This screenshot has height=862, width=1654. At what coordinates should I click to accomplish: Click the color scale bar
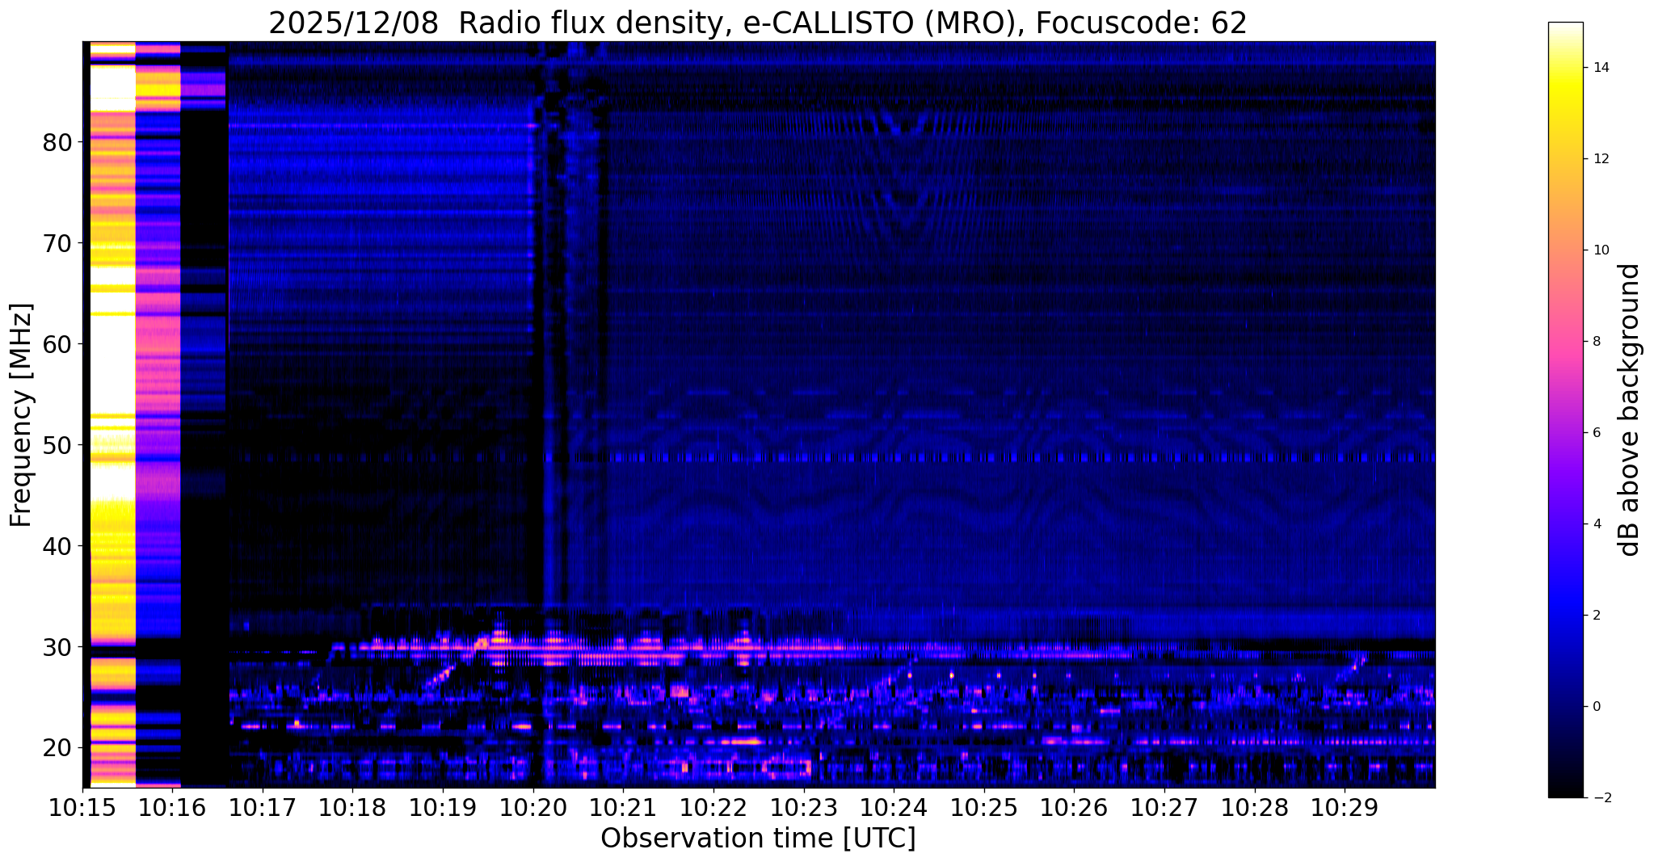click(1565, 410)
